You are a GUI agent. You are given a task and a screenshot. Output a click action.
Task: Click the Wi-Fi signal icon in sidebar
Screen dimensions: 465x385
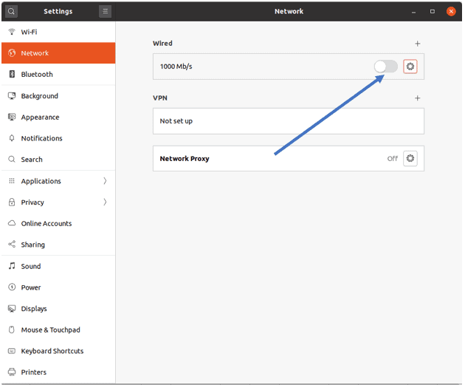click(x=12, y=32)
